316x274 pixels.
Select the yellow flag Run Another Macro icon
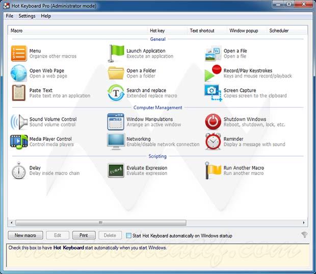point(213,170)
